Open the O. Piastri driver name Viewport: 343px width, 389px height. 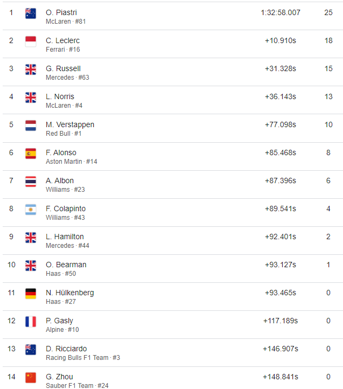(61, 12)
